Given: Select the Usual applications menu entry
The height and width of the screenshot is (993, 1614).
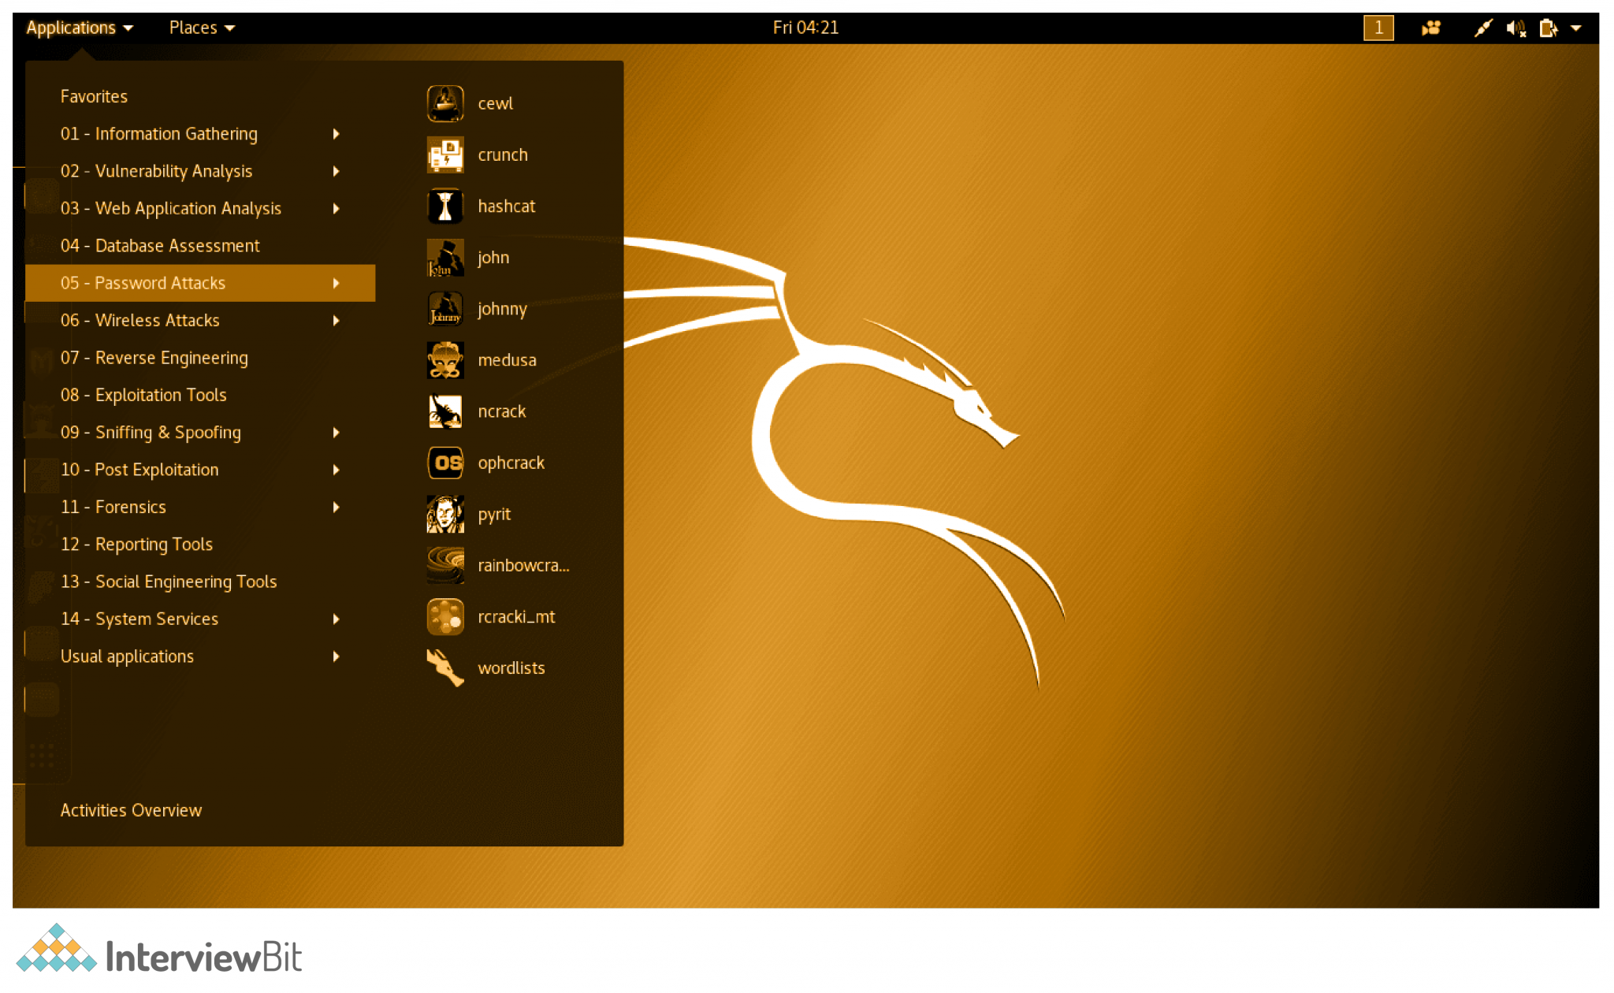Looking at the screenshot, I should 127,656.
